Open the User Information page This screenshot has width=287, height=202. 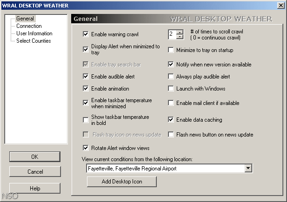tap(34, 33)
